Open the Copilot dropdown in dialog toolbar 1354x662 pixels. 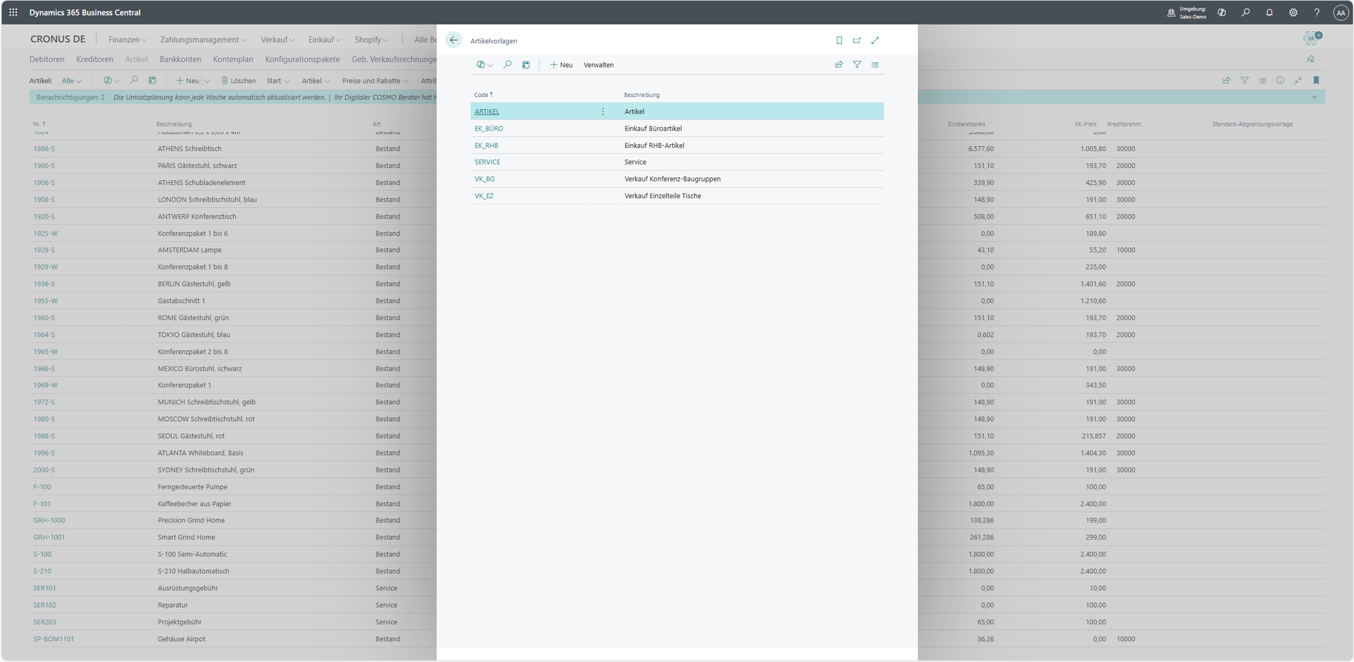tap(484, 65)
